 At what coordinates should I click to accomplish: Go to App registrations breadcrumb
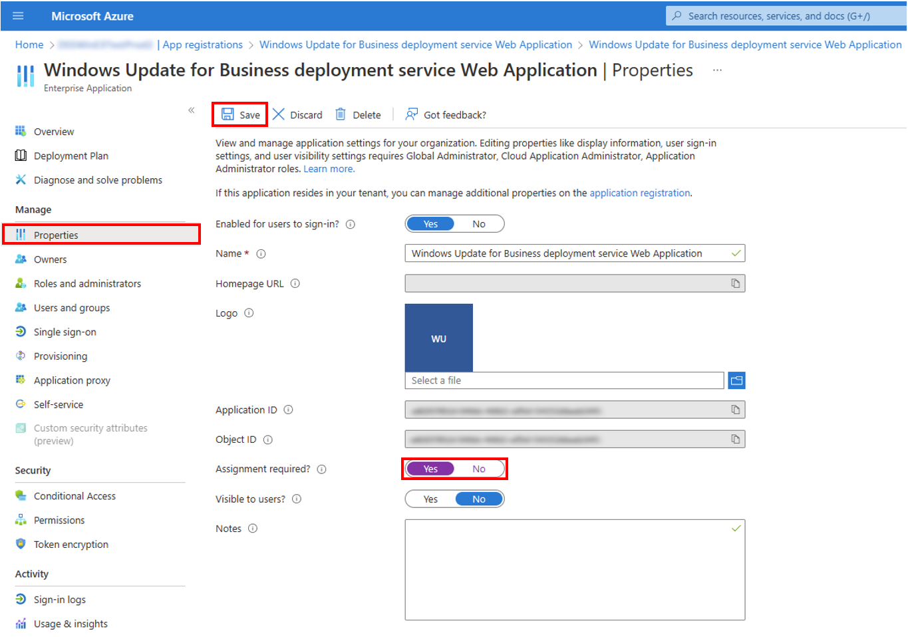tap(203, 45)
